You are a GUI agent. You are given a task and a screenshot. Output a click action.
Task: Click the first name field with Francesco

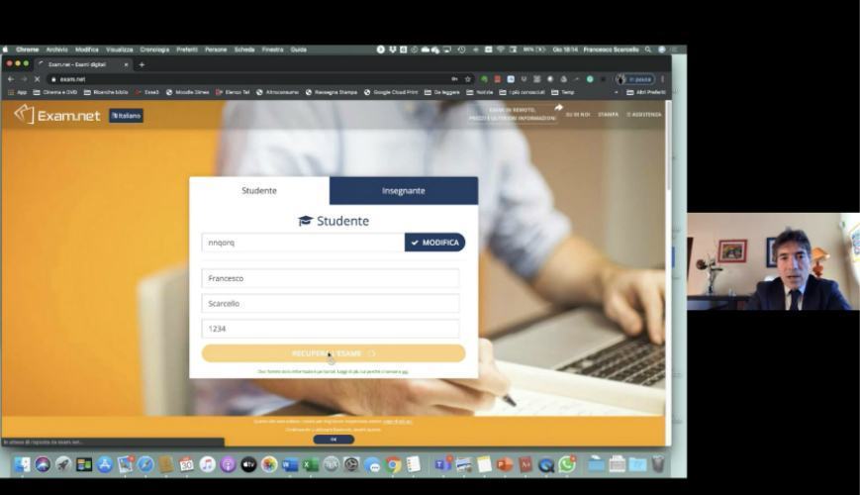[330, 279]
